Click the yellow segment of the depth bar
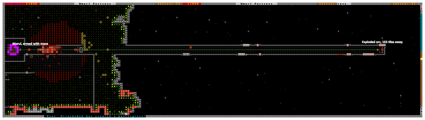425x120 pixels. (421, 59)
